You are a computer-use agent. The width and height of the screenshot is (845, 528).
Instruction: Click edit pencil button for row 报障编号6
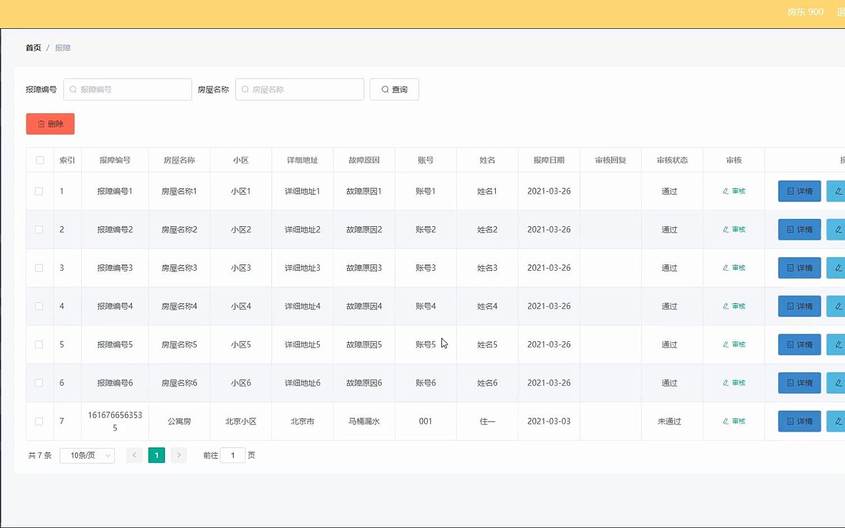coord(836,383)
